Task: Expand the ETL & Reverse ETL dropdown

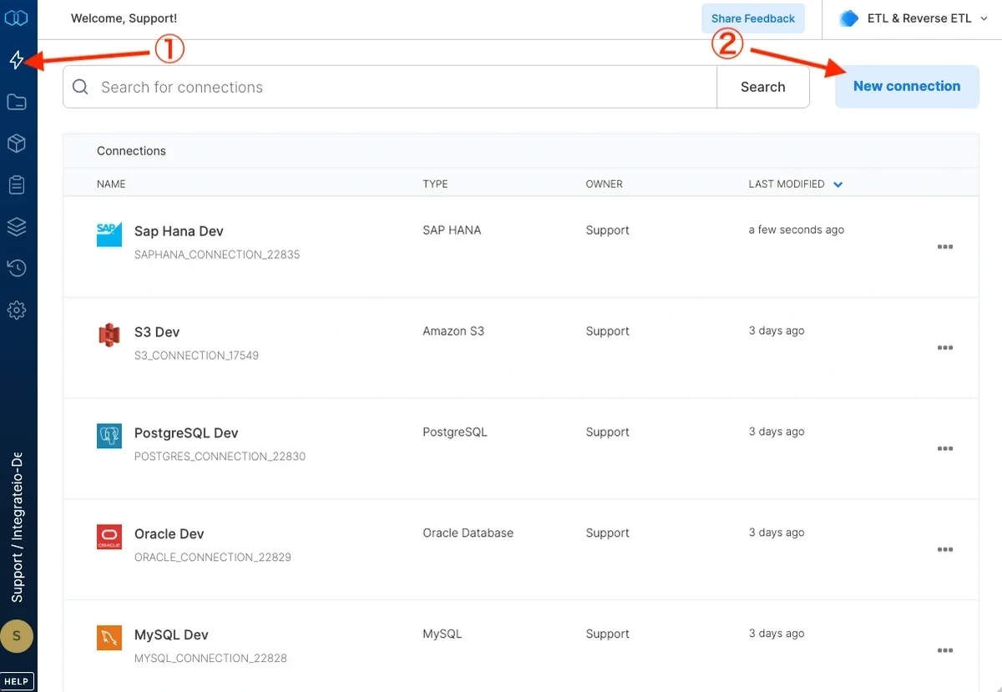Action: 984,18
